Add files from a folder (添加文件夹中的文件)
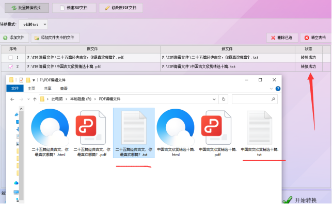332x204 pixels. [x=55, y=38]
